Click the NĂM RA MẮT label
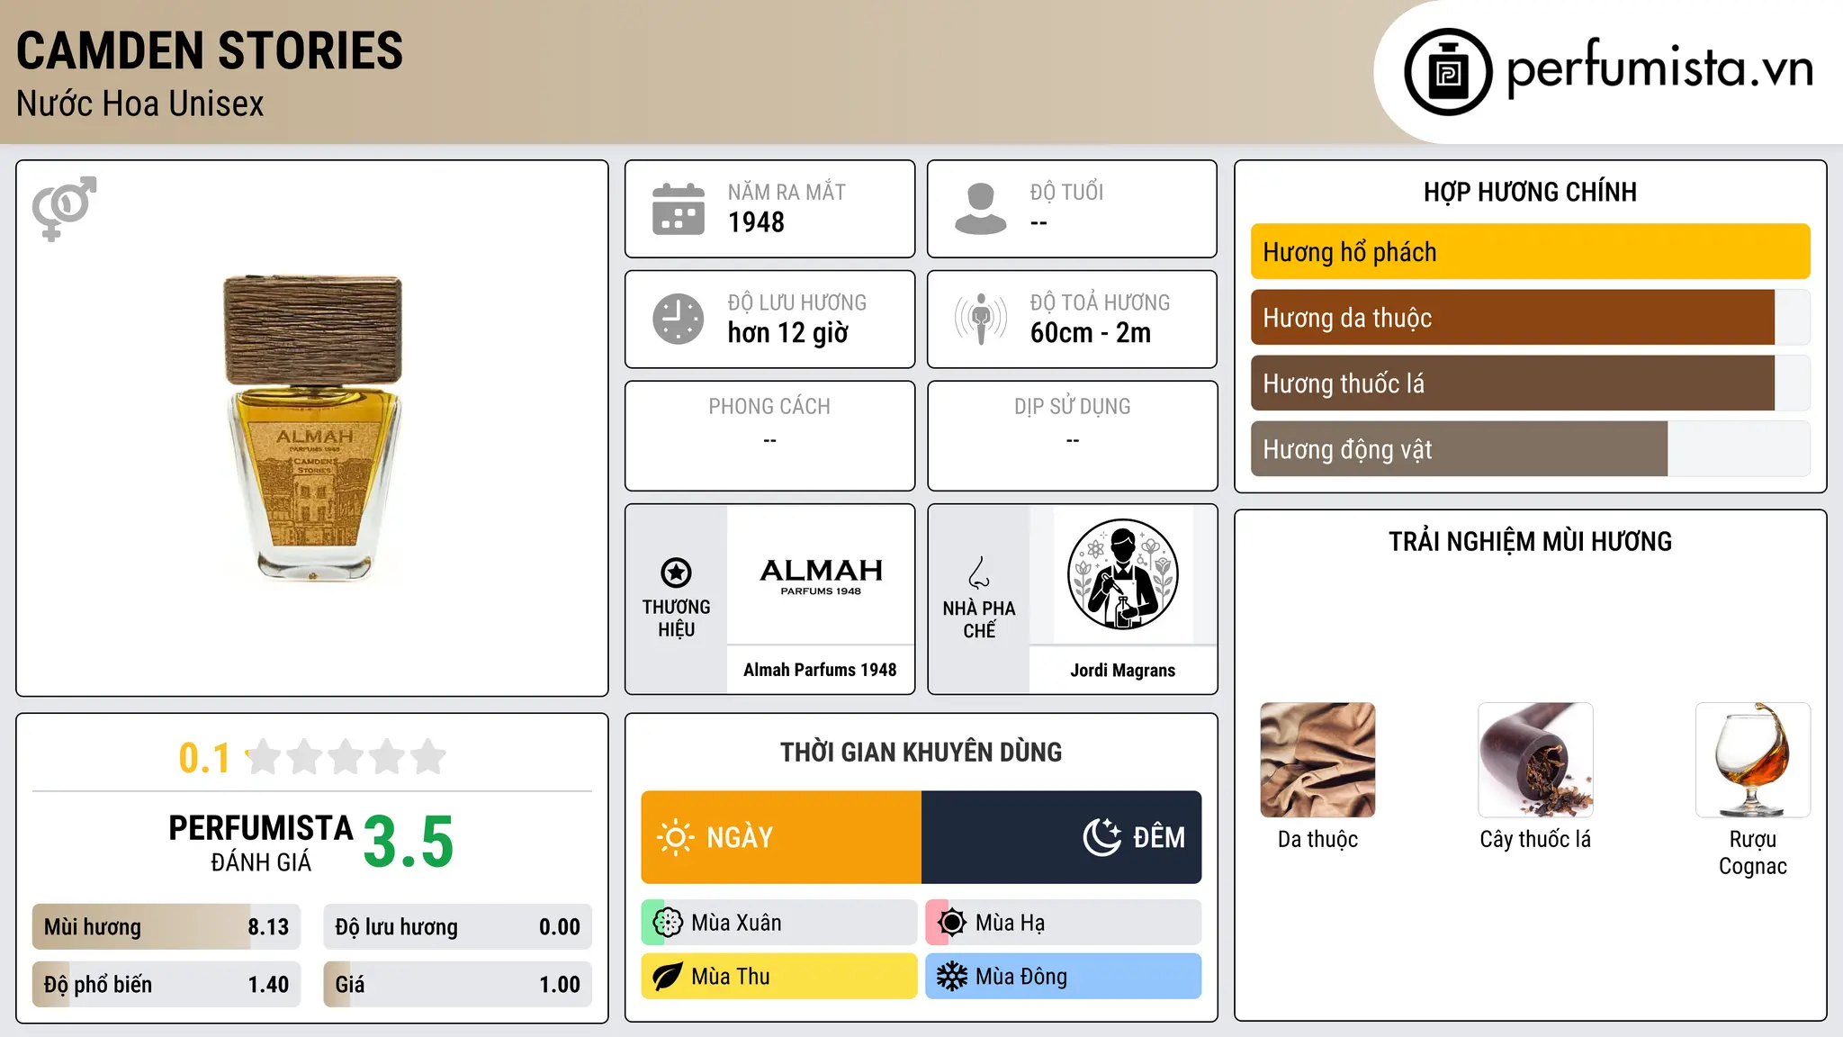This screenshot has height=1037, width=1843. click(x=787, y=192)
